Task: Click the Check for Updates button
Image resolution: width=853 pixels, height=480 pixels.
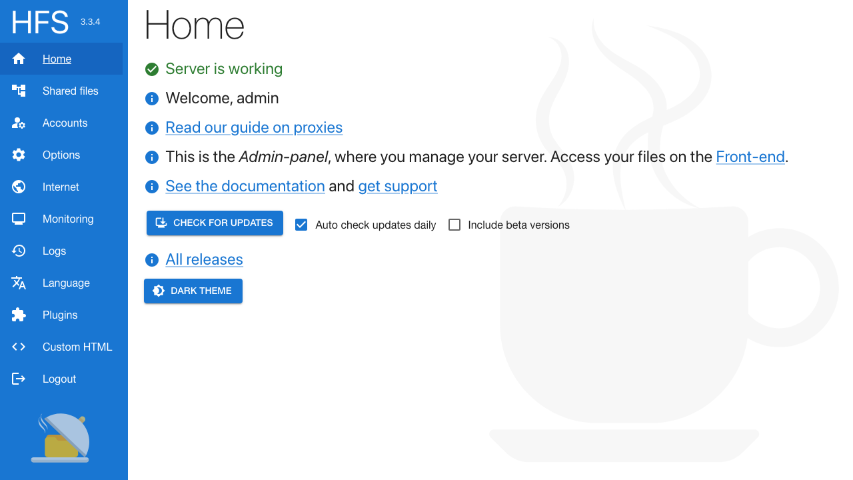Action: 215,223
